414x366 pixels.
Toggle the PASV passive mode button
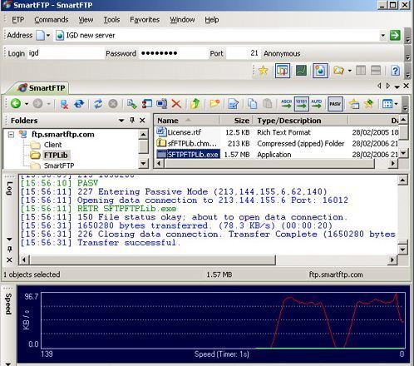(x=335, y=104)
